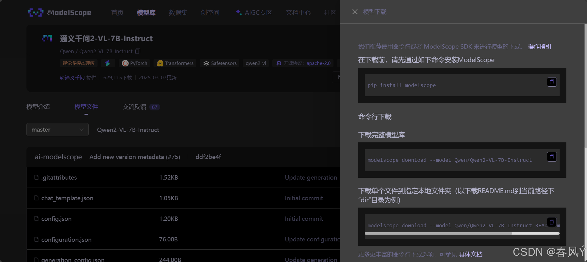Expand the master branch dropdown
The image size is (587, 262).
click(x=58, y=129)
